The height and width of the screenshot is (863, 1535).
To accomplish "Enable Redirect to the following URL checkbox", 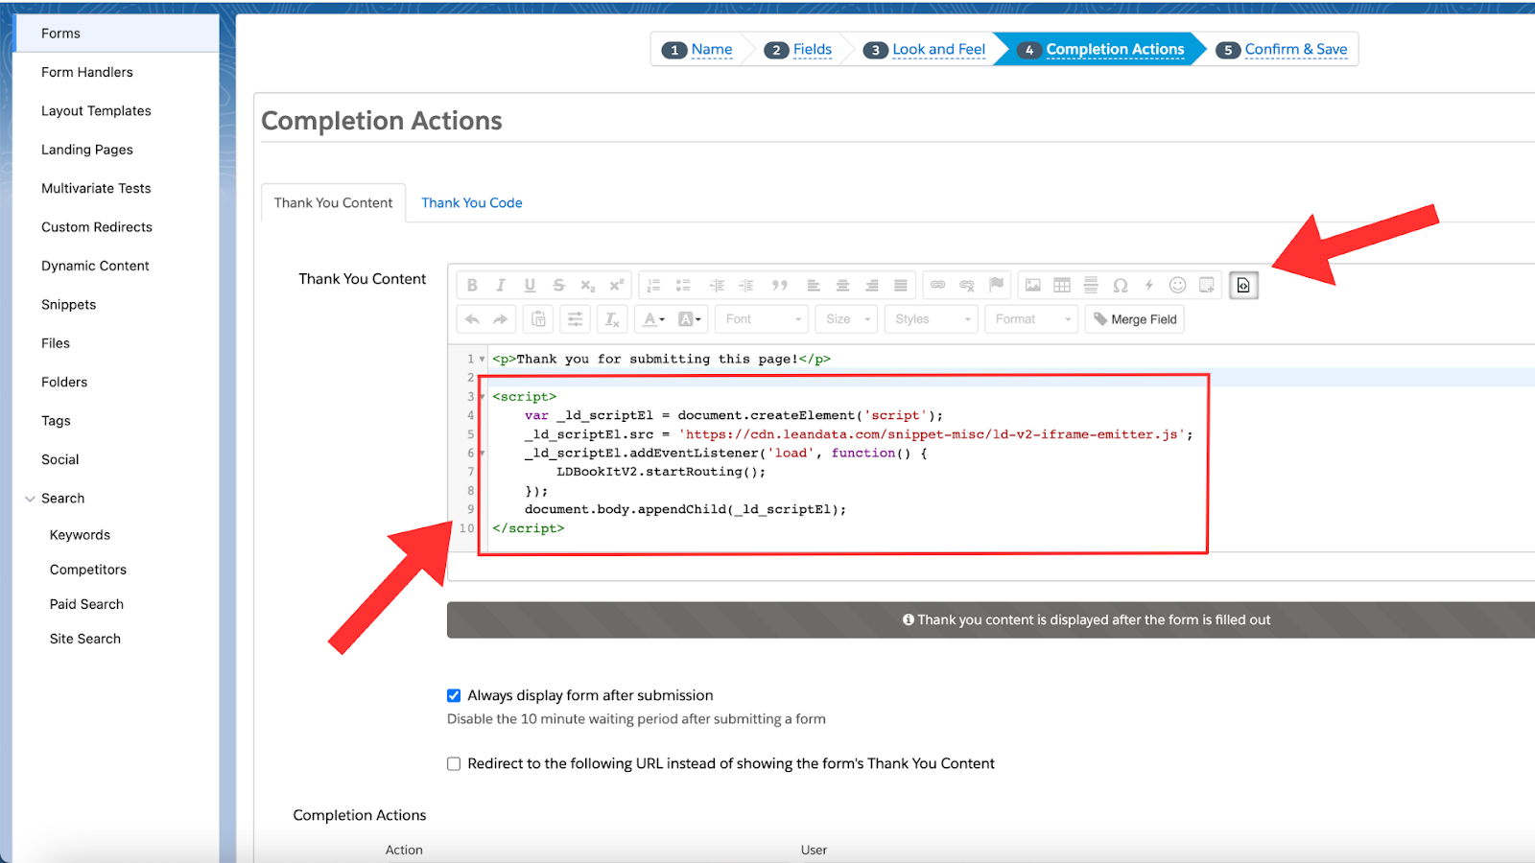I will (454, 764).
